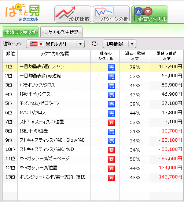184x202 pixels.
Task: Click the 65,000円 profit value
Action: pyautogui.click(x=172, y=76)
